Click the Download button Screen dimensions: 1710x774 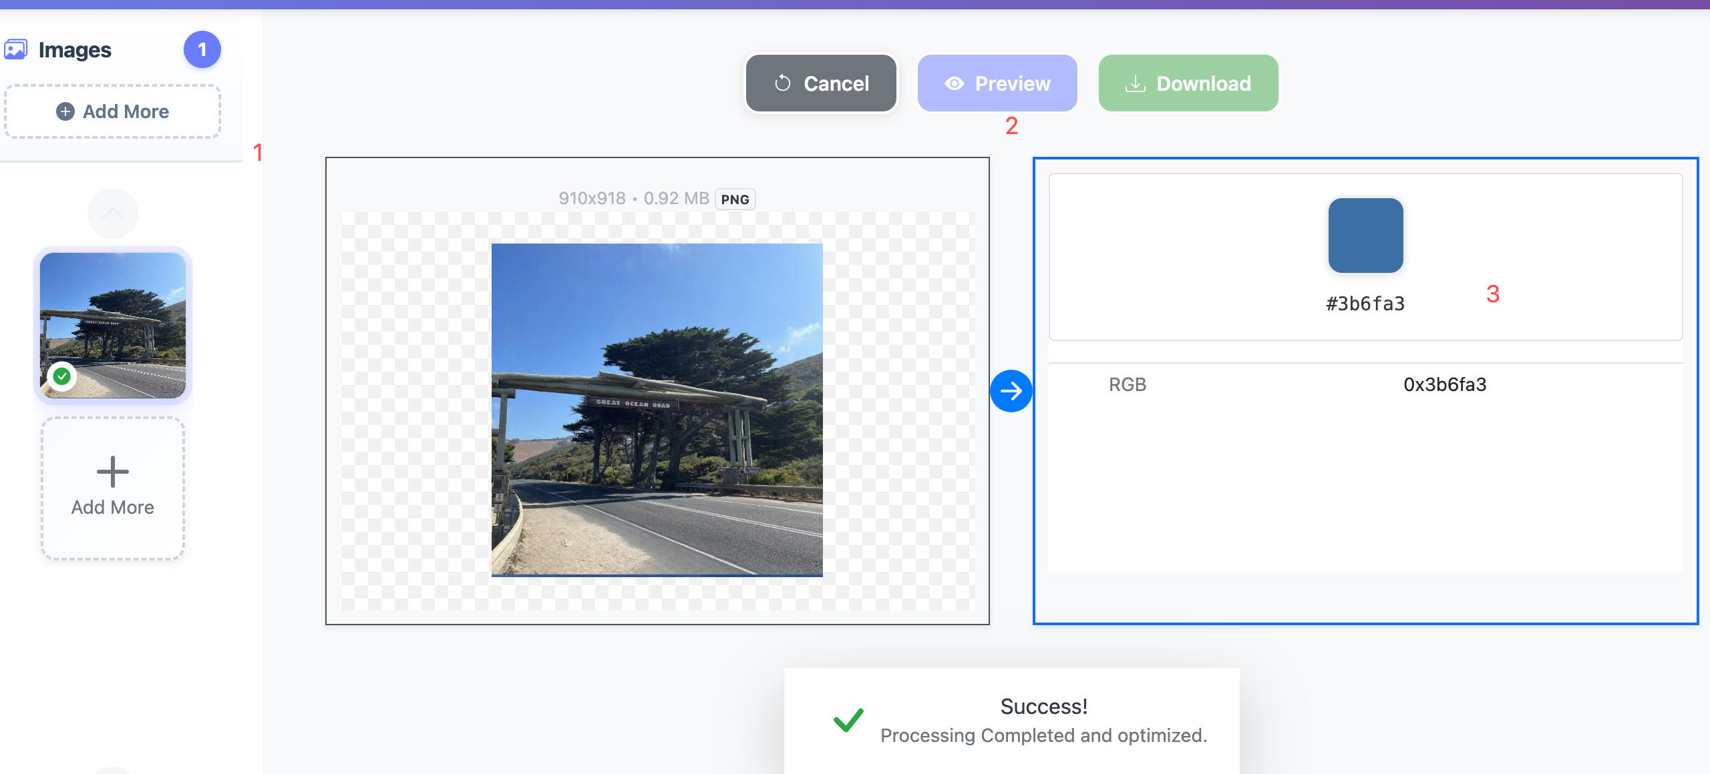click(1188, 83)
